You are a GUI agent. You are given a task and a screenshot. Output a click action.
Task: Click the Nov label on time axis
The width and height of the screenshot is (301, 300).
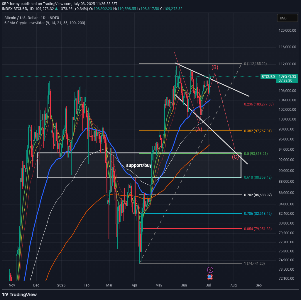(12, 285)
